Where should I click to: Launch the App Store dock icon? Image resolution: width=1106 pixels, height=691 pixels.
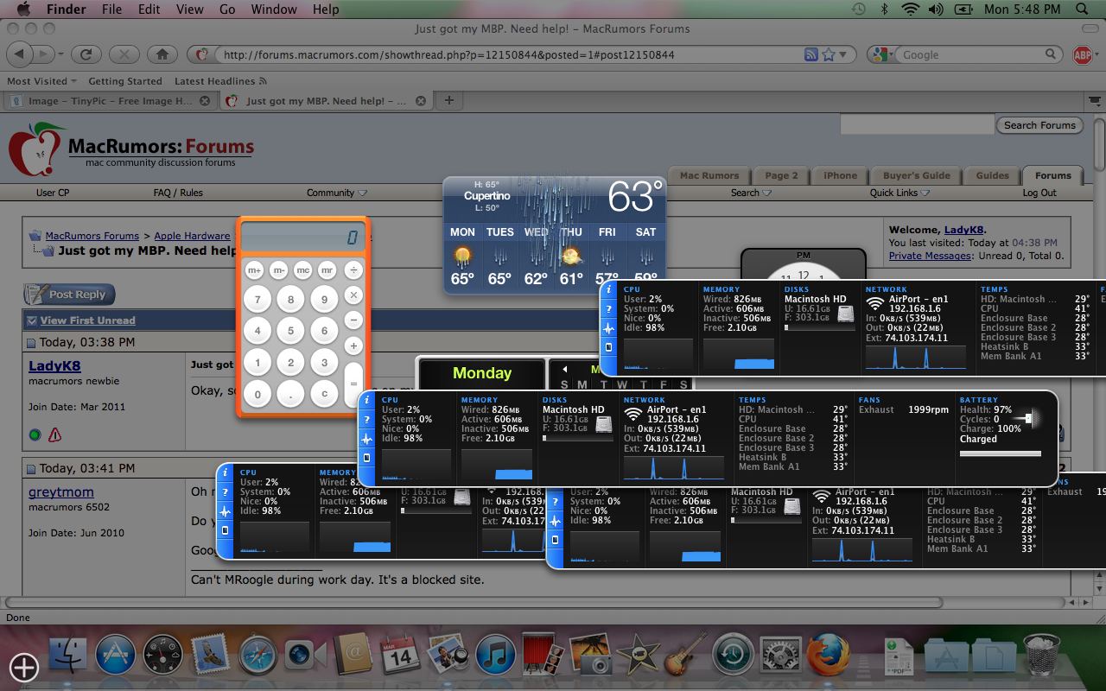click(116, 656)
